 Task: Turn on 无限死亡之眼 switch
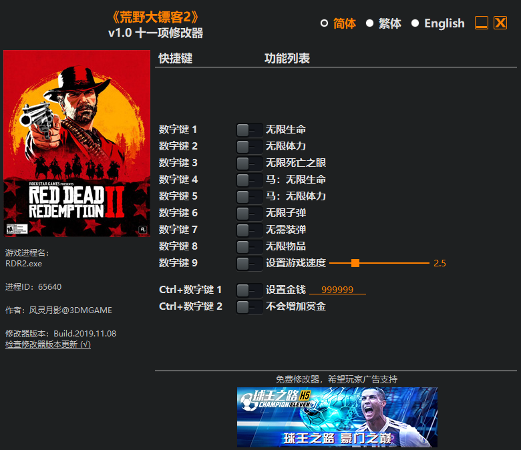(x=249, y=164)
